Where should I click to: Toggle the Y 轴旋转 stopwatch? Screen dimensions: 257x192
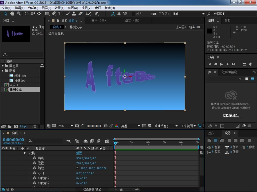[x=34, y=183]
